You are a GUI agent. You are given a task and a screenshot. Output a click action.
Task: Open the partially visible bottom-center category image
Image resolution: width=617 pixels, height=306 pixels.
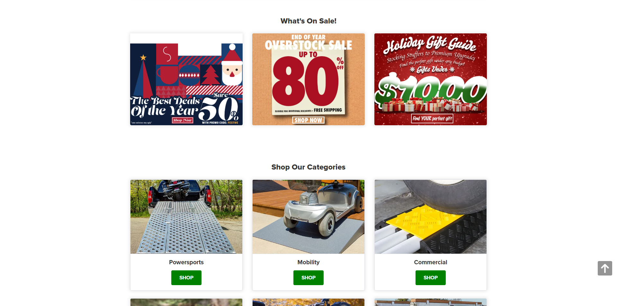coord(308,302)
